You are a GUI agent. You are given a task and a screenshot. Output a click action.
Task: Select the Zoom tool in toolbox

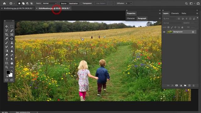coord(6,67)
